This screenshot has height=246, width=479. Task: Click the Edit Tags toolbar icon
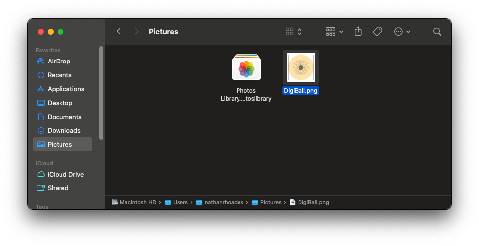pyautogui.click(x=377, y=31)
